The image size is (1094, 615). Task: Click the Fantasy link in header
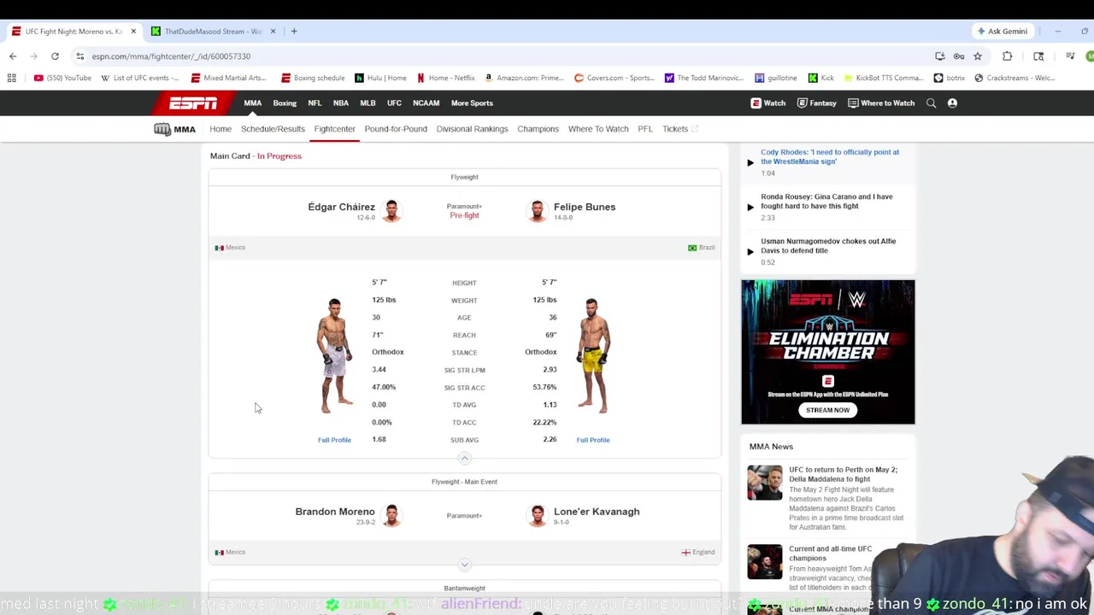(x=816, y=103)
